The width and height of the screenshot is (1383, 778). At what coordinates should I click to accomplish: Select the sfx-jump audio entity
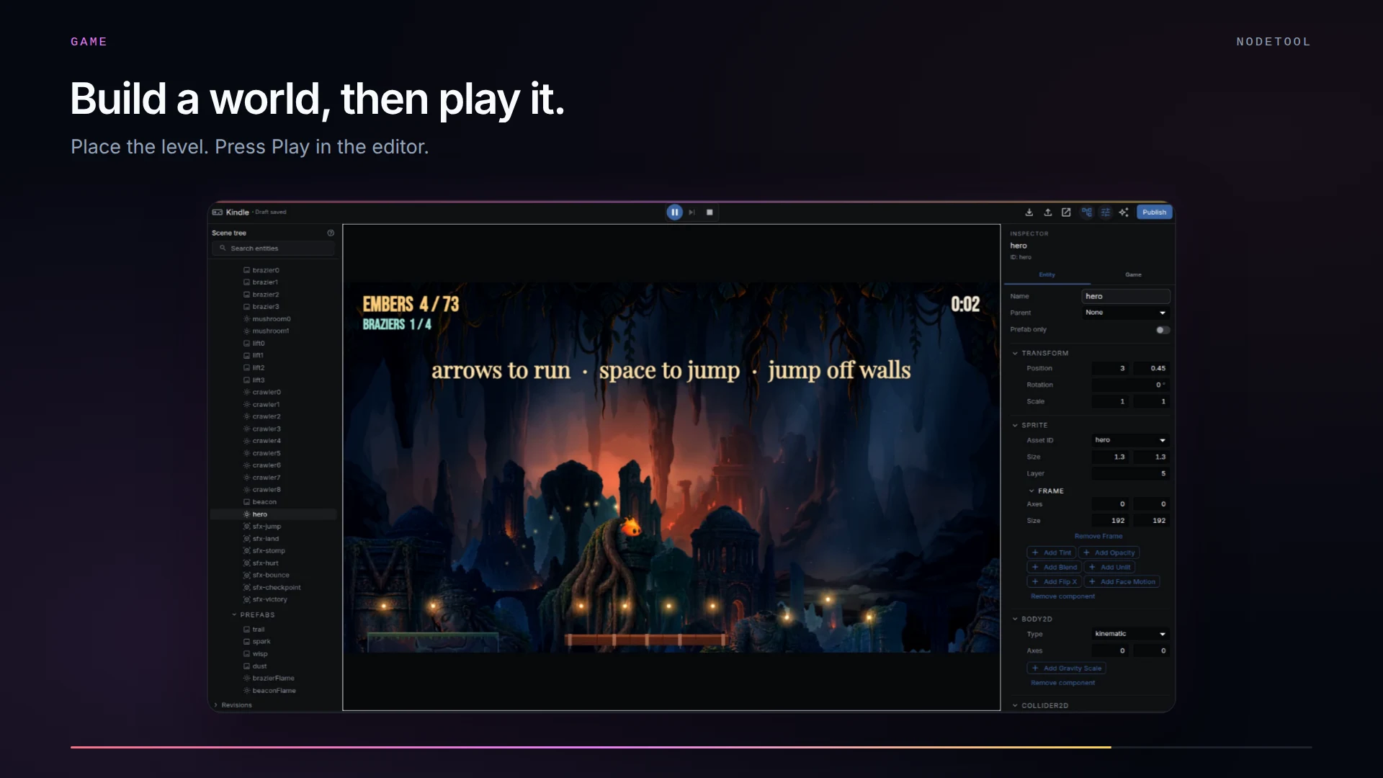tap(274, 526)
